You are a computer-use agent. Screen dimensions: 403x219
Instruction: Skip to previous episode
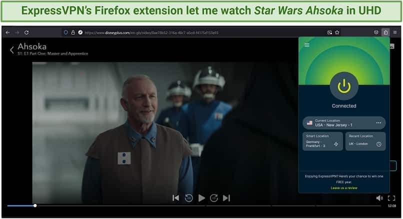pyautogui.click(x=176, y=198)
